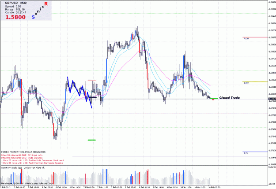Click the Spread 2.50 readout
Viewport: 276px width, 189px height.
(x=13, y=7)
